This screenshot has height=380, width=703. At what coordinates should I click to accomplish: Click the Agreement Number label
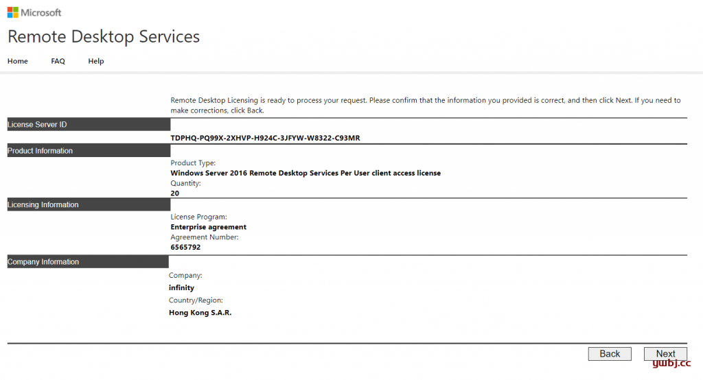pos(205,237)
